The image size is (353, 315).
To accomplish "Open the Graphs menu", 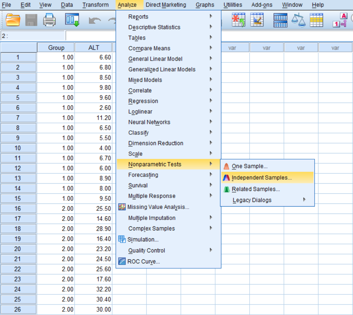I will (x=205, y=5).
